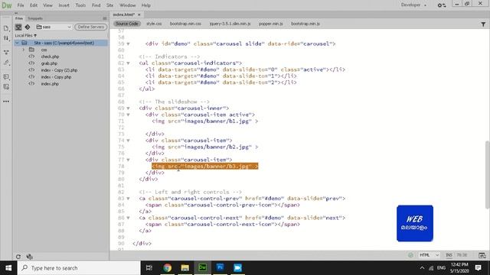Click the Type here to search box

[79, 268]
